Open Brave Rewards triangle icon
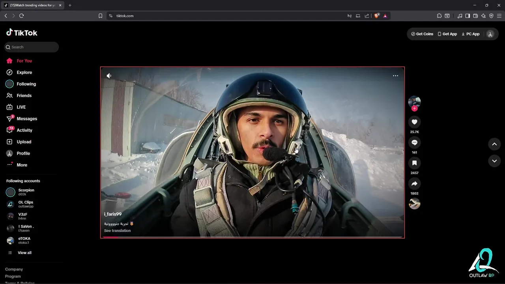This screenshot has width=505, height=284. tap(385, 16)
